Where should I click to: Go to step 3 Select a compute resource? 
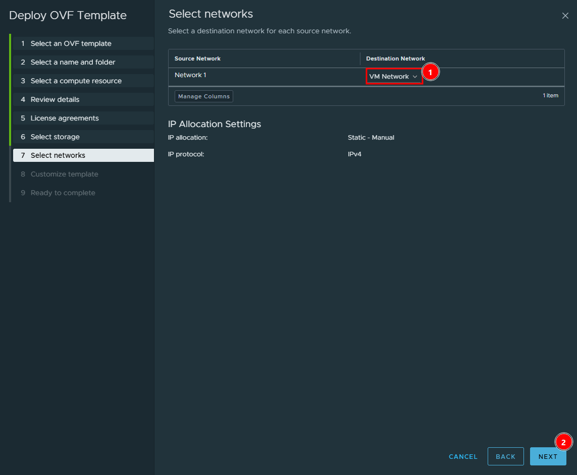[83, 81]
